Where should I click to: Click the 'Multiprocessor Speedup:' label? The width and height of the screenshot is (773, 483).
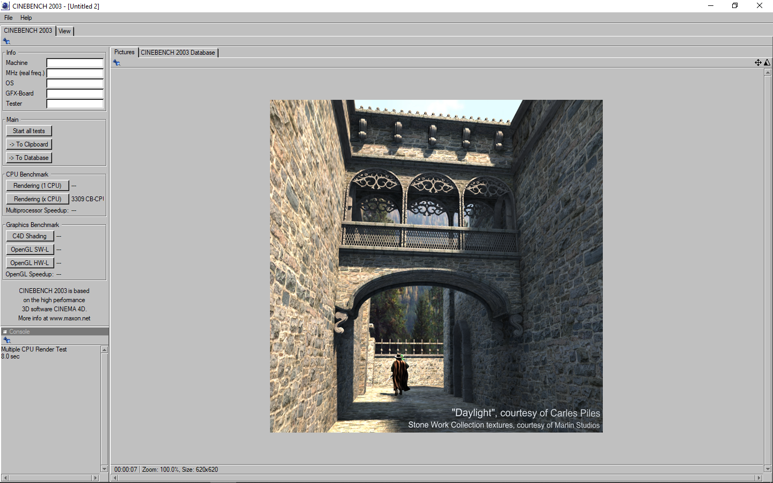[x=37, y=210]
